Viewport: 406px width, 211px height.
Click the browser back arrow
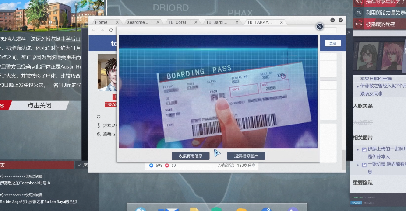[93, 30]
